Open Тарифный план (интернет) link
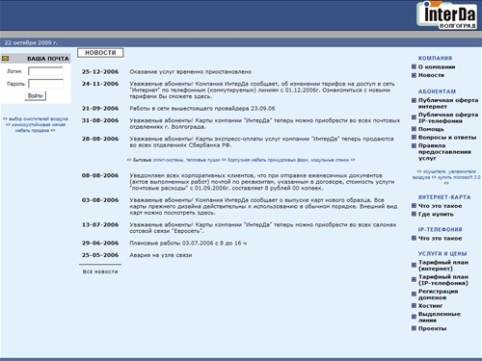Screen dimensions: 482x361 [443, 266]
